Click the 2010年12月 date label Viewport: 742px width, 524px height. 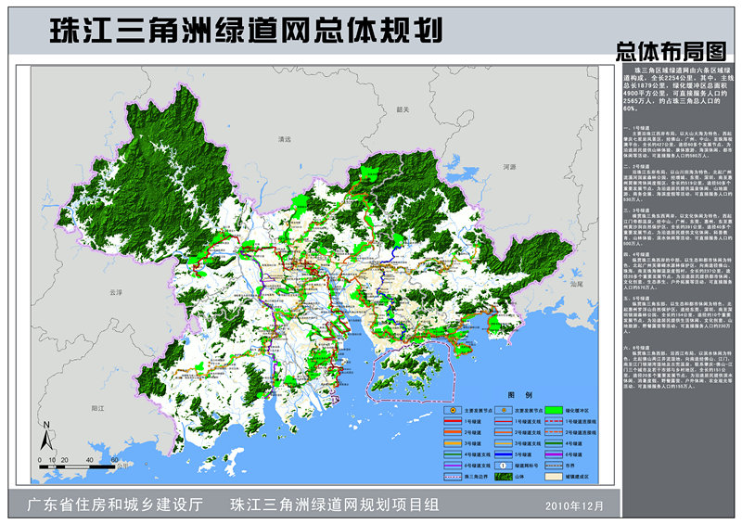575,506
